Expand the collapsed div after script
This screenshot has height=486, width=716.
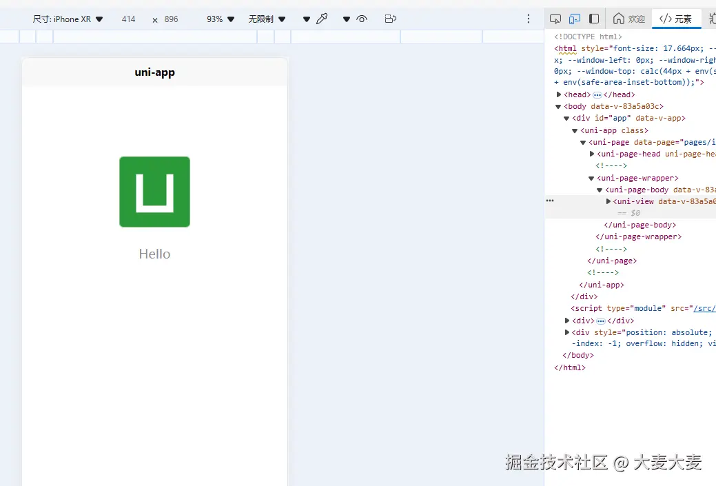pyautogui.click(x=566, y=321)
